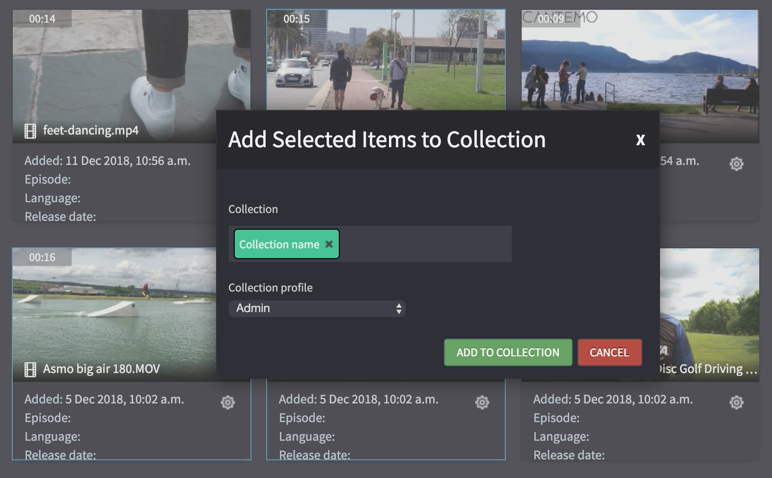Click the 'Collection profile' label
This screenshot has width=772, height=478.
pos(271,288)
